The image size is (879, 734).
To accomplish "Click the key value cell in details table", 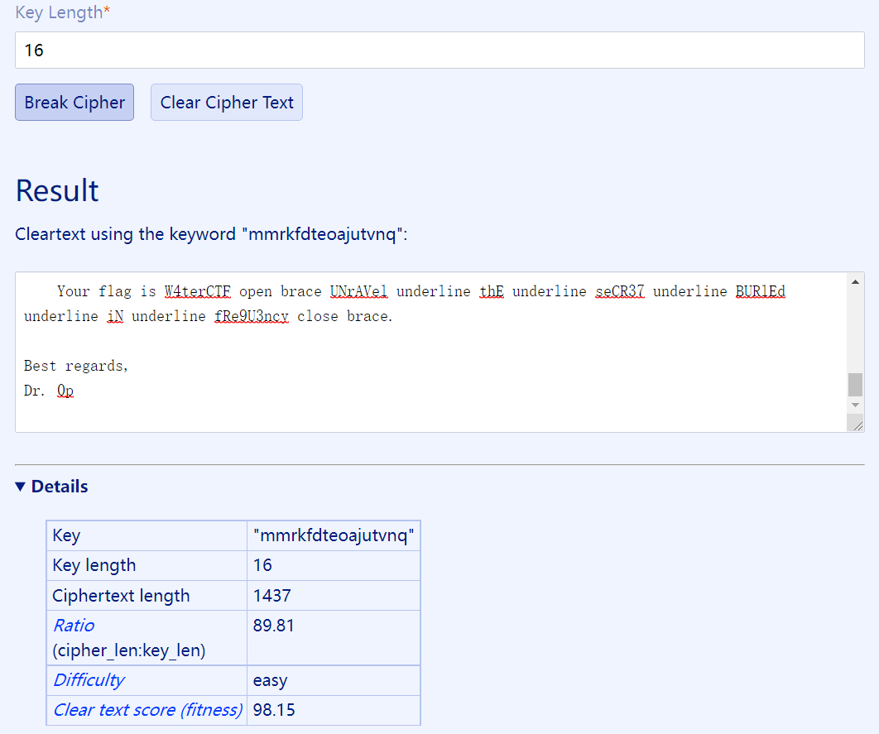I will click(x=333, y=535).
